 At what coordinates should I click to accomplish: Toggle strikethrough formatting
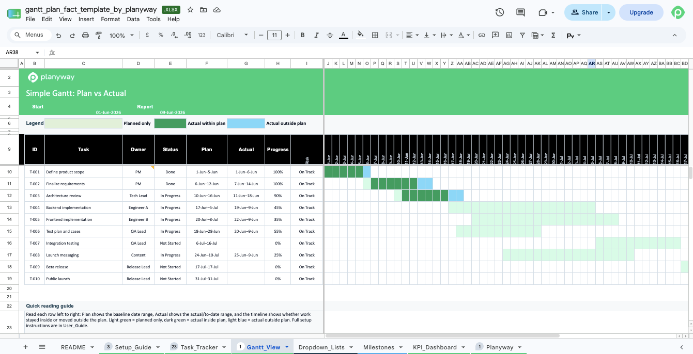[x=330, y=35]
